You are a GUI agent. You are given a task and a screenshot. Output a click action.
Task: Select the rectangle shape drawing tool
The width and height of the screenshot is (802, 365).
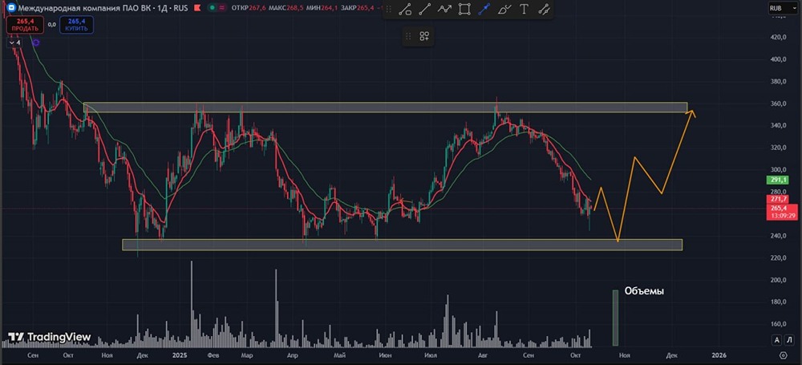click(464, 10)
